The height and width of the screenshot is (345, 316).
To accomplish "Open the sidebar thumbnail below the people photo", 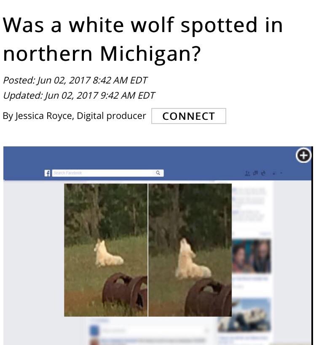I will (x=244, y=315).
